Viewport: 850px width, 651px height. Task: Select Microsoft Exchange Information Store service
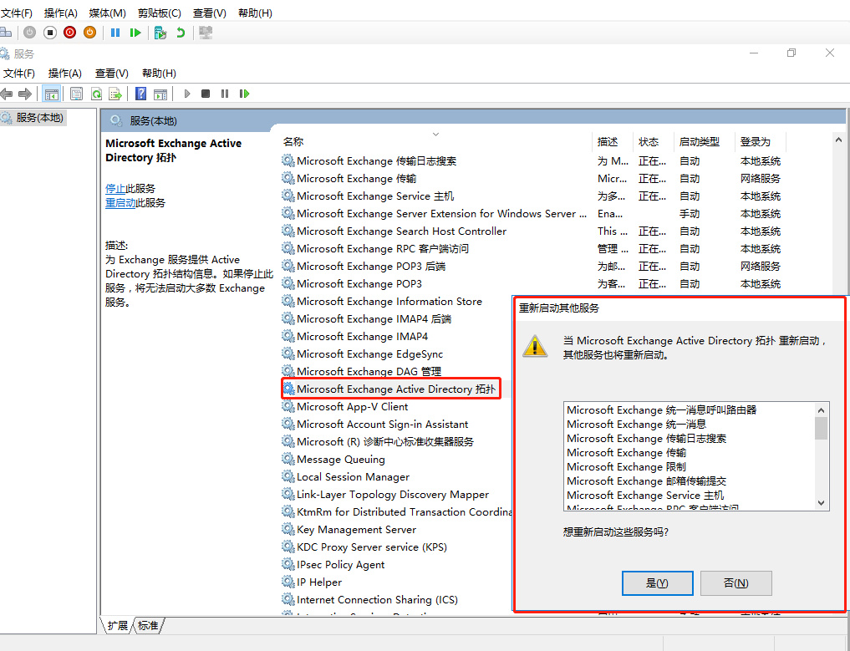[389, 302]
